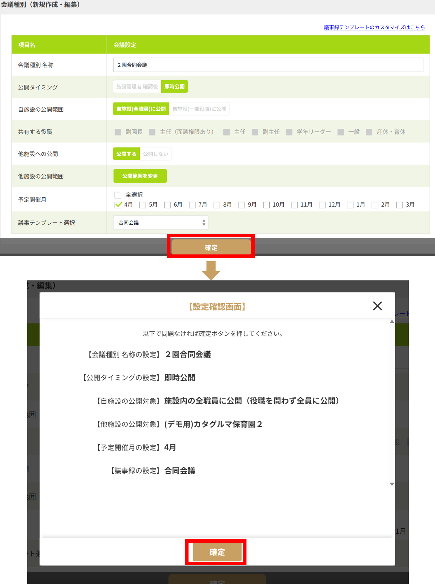
Task: Close the 設定確認画面 dialog with X icon
Action: pos(377,306)
